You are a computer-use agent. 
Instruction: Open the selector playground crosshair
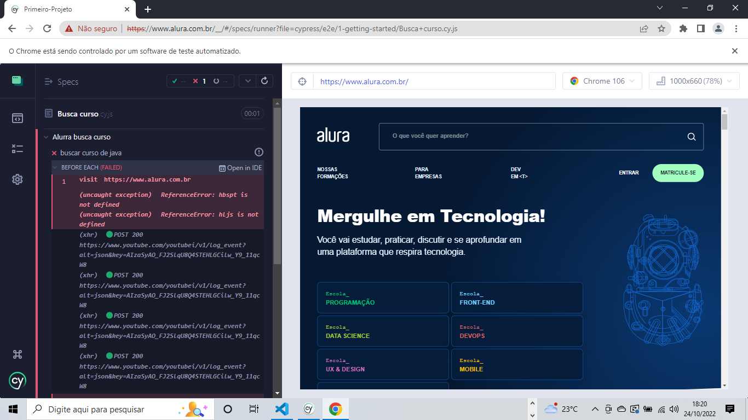point(302,81)
